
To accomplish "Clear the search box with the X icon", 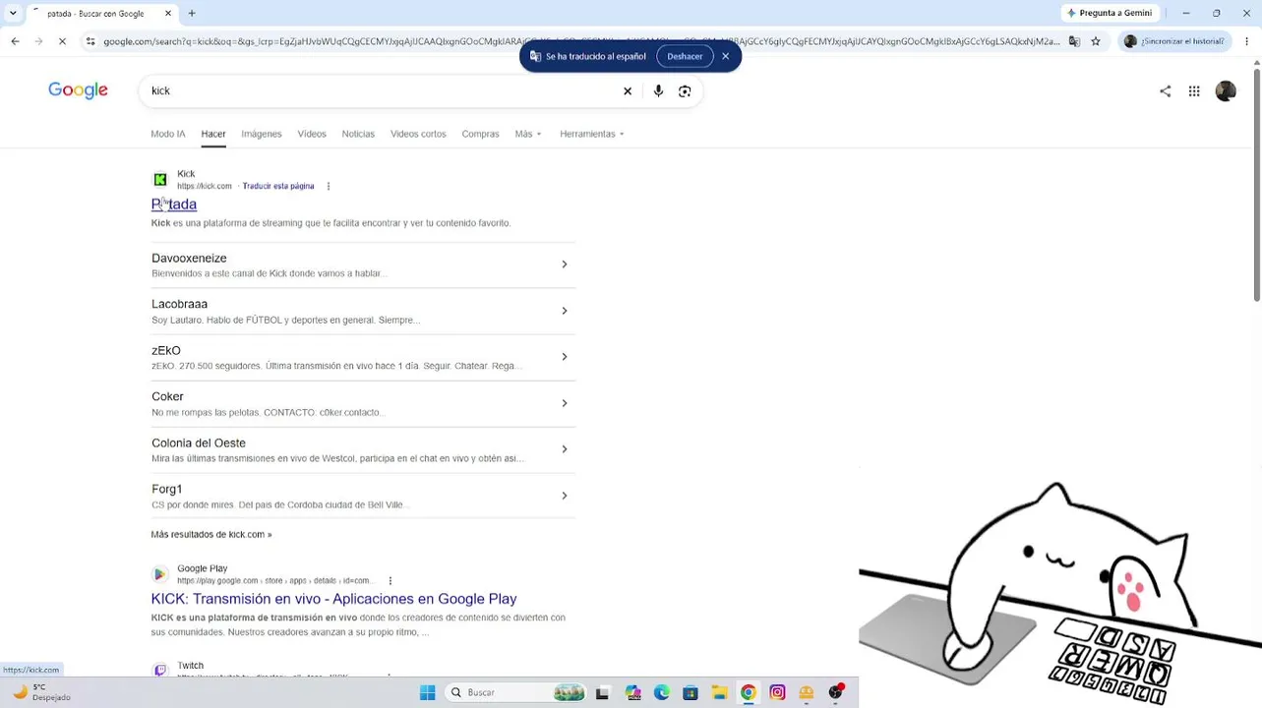I will coord(628,91).
